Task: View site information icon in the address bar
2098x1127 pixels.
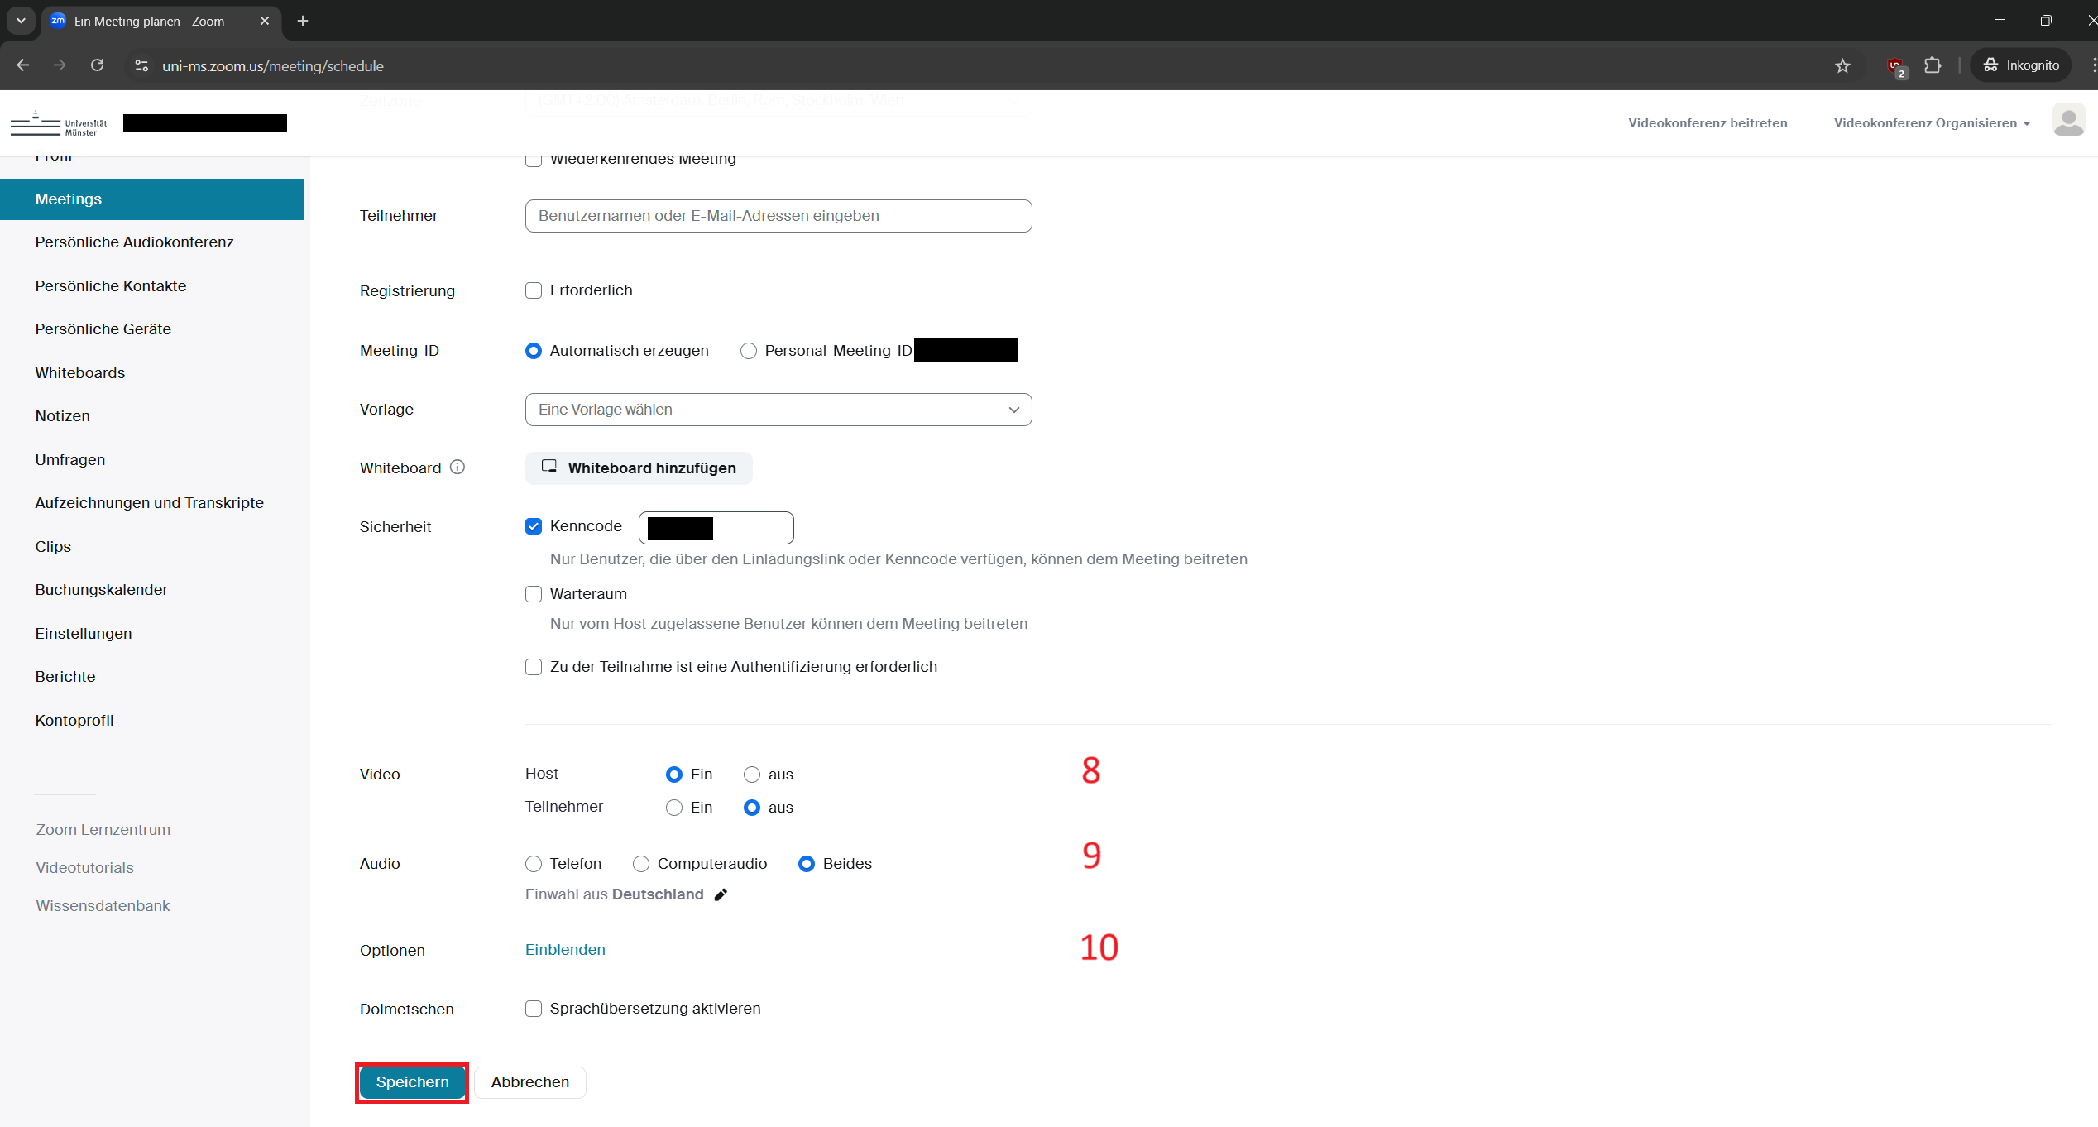Action: 141,65
